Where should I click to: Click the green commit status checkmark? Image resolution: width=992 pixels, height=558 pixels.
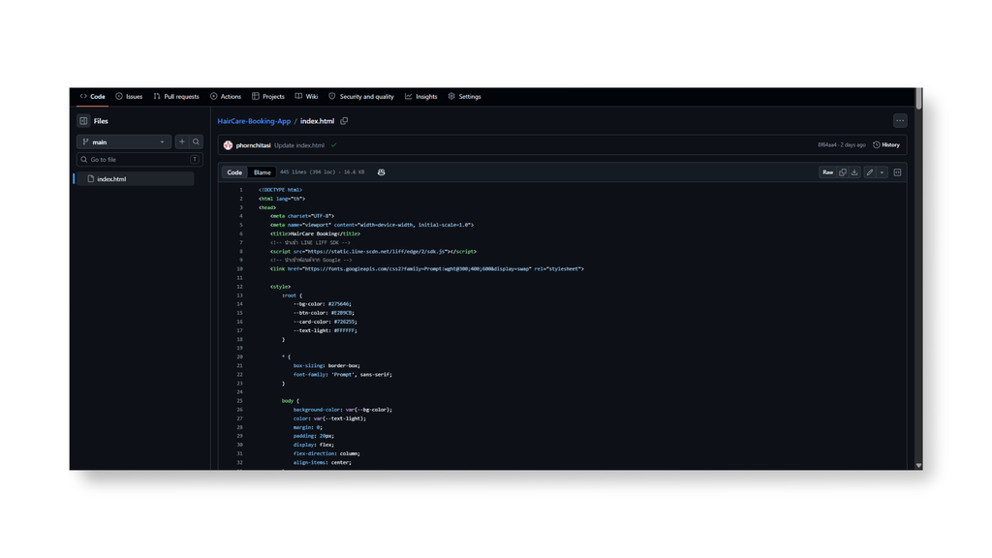click(333, 145)
